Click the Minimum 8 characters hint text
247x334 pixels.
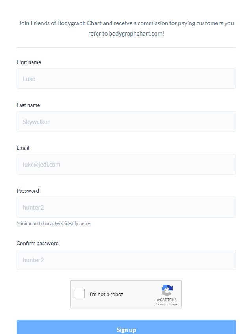click(54, 223)
